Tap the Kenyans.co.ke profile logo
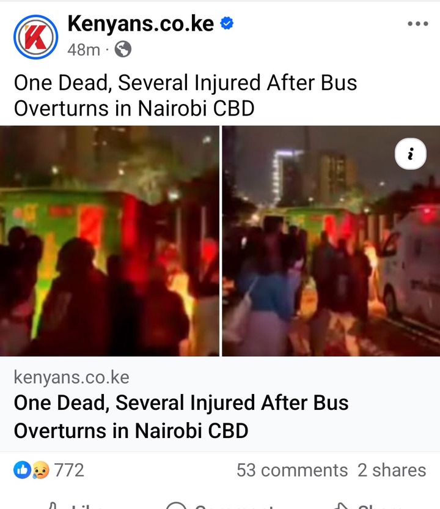The width and height of the screenshot is (440, 509). [35, 37]
